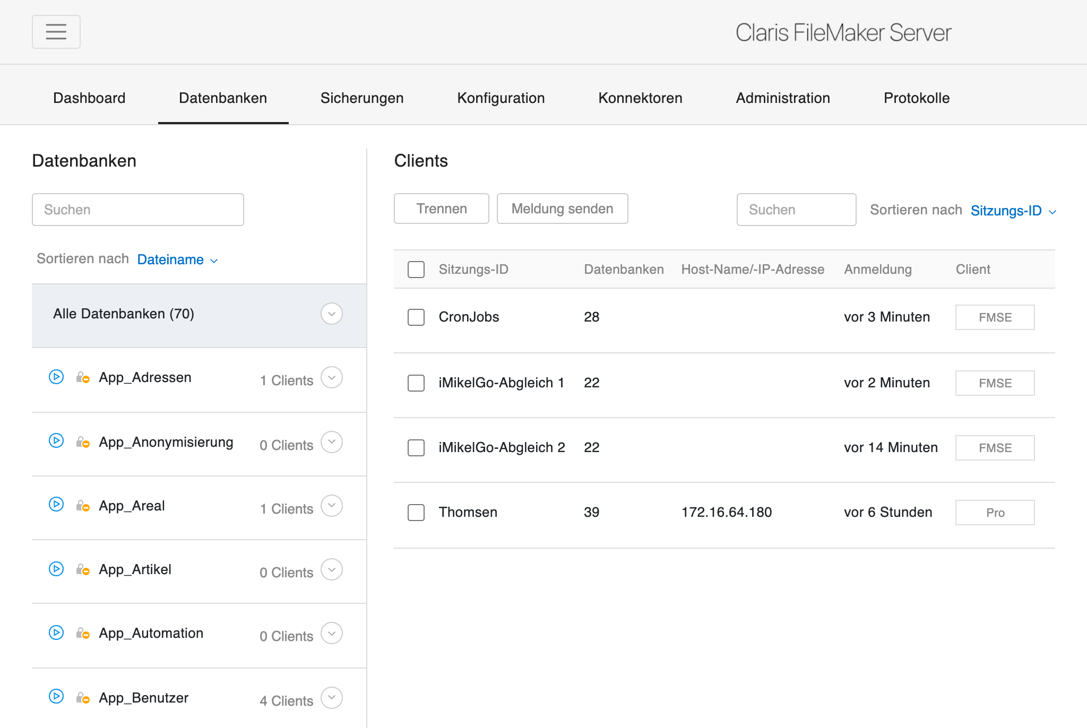Click the play status icon for App_Benutzer

(56, 696)
